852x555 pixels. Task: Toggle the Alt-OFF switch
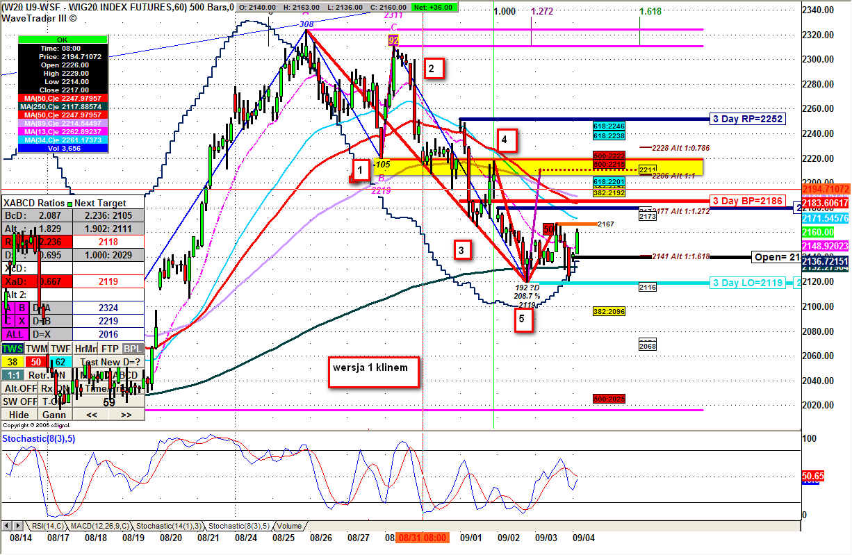click(19, 388)
